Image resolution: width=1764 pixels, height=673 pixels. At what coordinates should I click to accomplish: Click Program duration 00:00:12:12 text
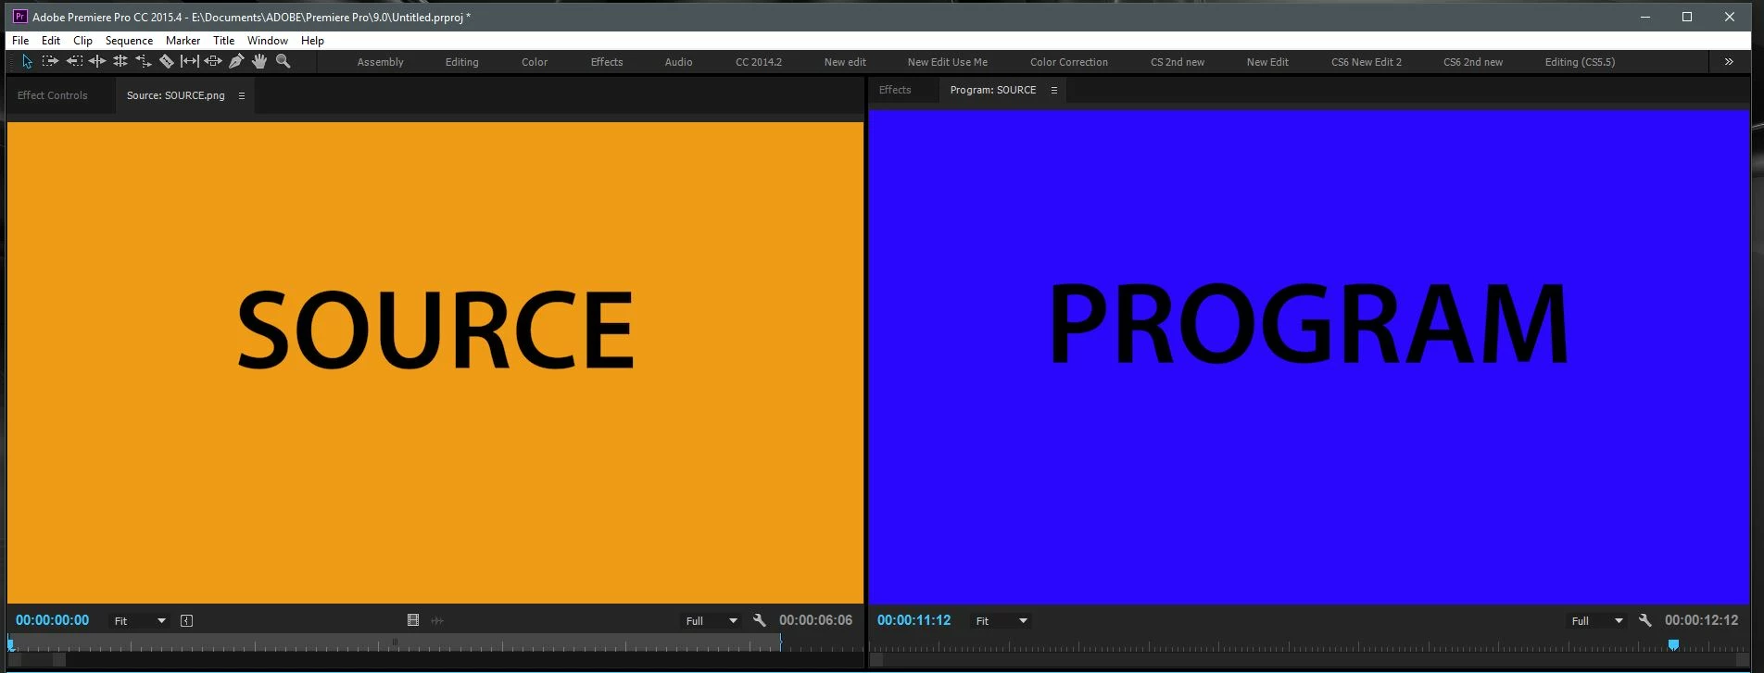[1701, 620]
